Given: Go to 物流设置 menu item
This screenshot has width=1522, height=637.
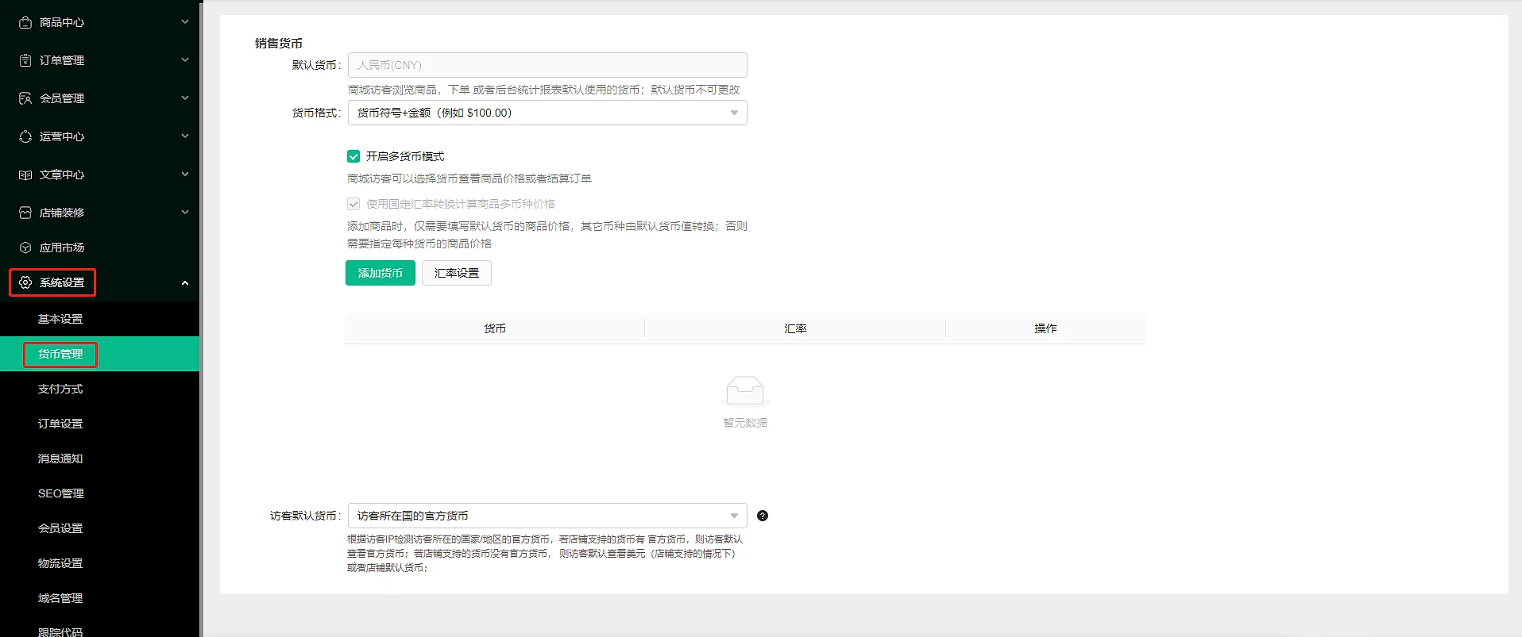Looking at the screenshot, I should [x=60, y=563].
